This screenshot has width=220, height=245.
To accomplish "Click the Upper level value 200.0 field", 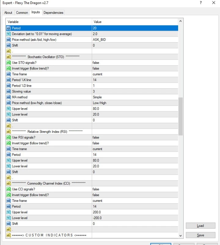I will pyautogui.click(x=134, y=212).
